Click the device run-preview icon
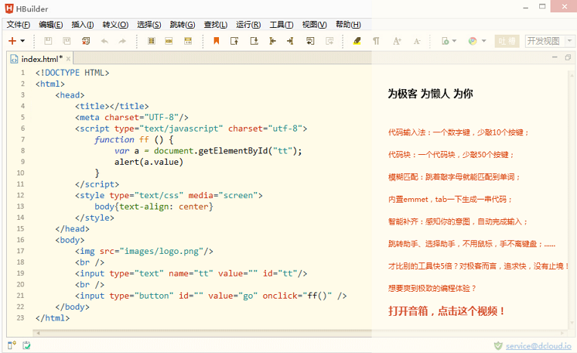 click(x=446, y=41)
